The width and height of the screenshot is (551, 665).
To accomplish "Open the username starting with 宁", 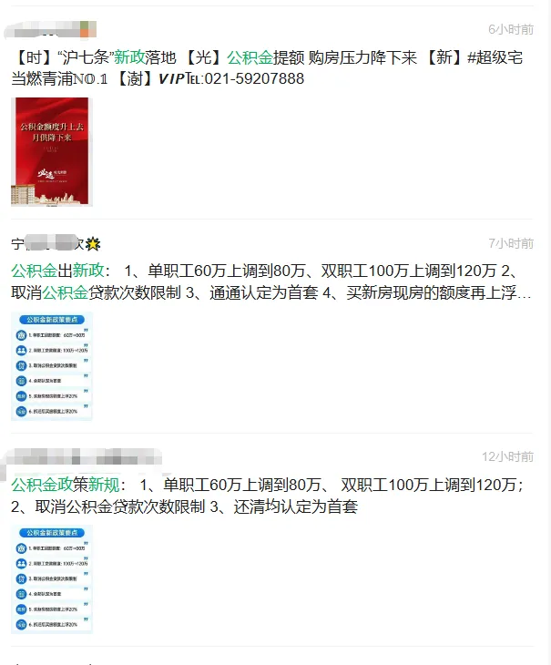I will [47, 243].
